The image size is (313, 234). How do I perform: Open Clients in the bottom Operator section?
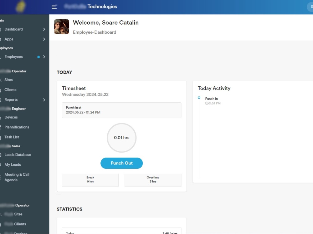pos(20,224)
